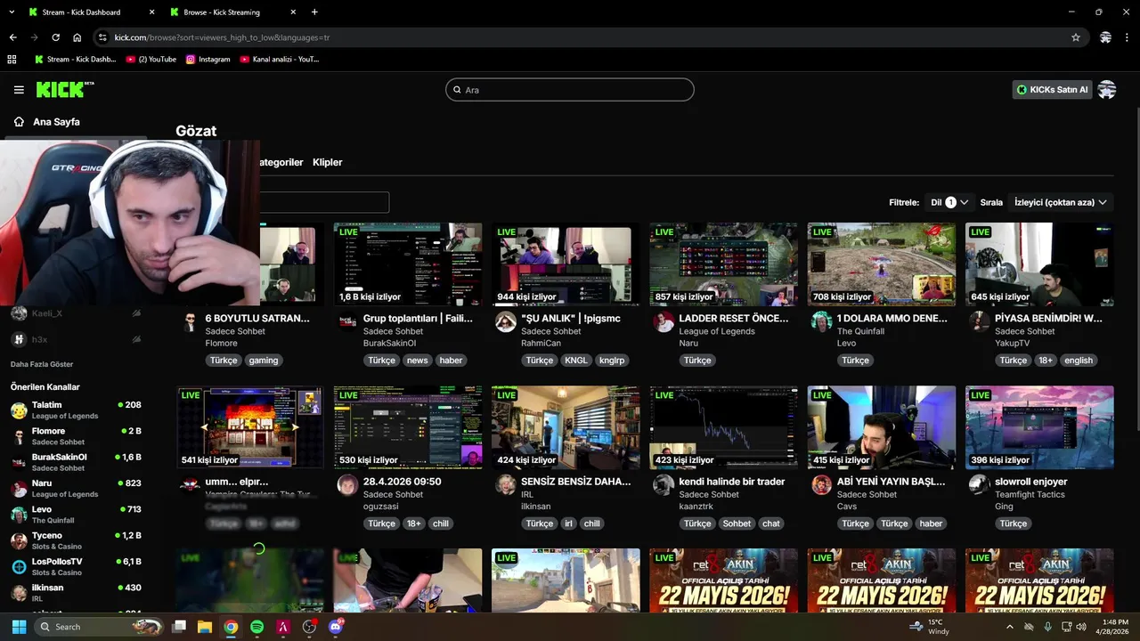
Task: Open OBS Studio from the taskbar
Action: pyautogui.click(x=309, y=627)
